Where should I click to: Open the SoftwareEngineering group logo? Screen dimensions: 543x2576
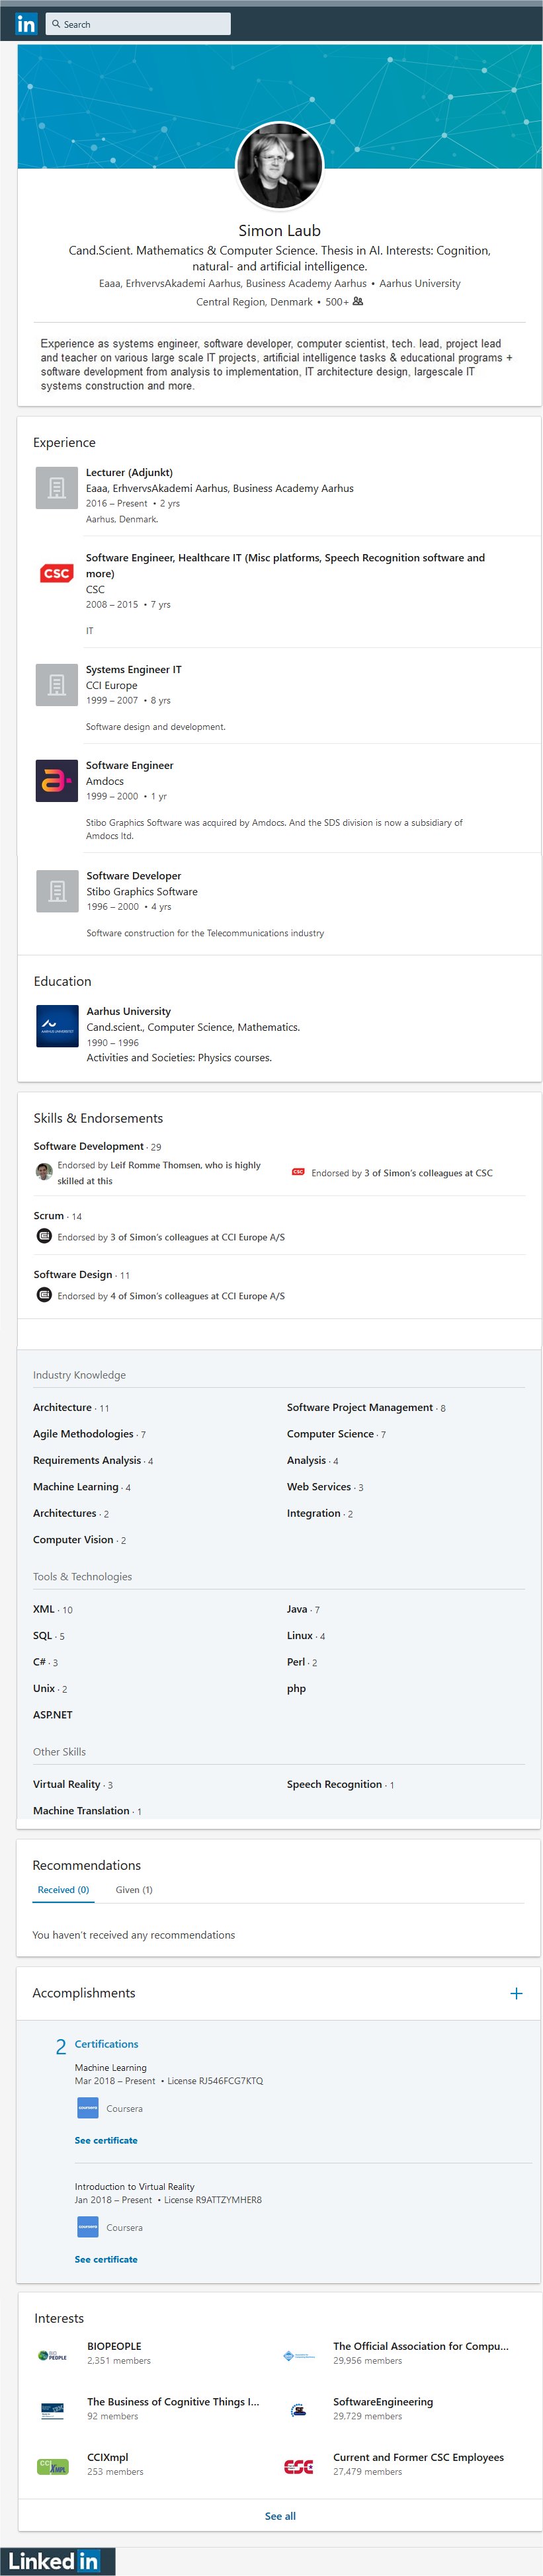click(x=299, y=2410)
